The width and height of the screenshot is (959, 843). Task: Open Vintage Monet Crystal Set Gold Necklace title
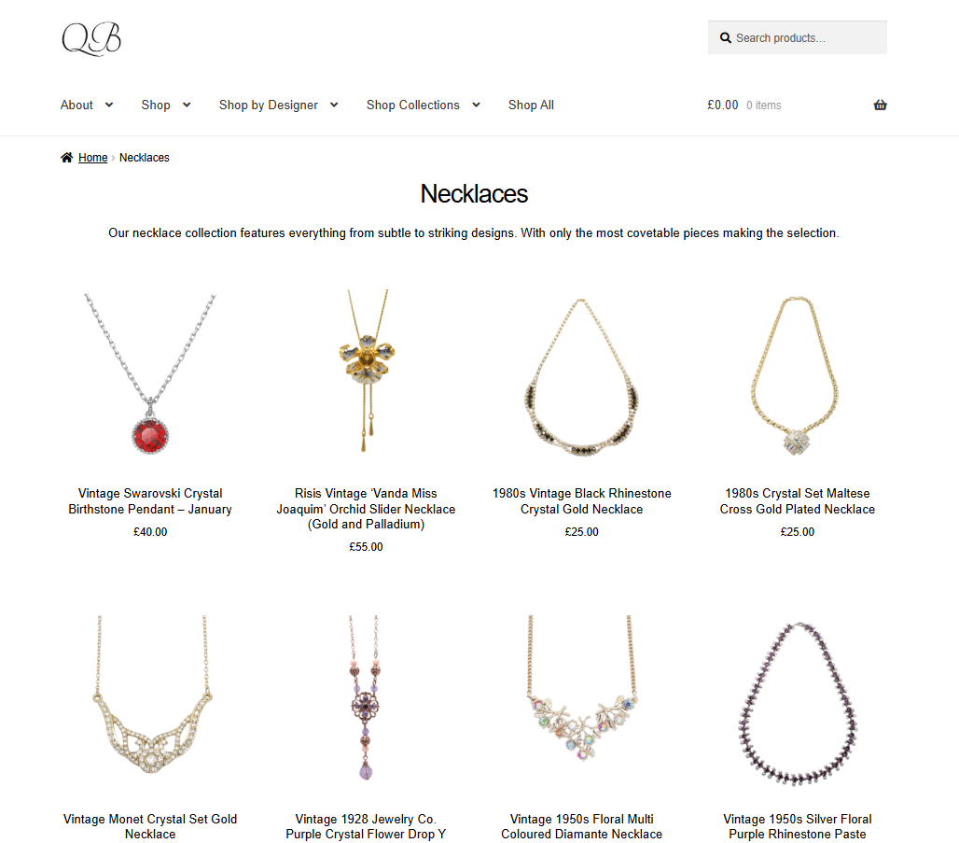click(x=150, y=826)
